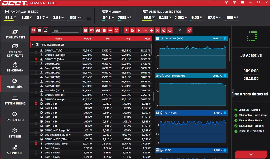Click the CPU core grid icon near 205 MHz
270x159 pixels.
89,18
